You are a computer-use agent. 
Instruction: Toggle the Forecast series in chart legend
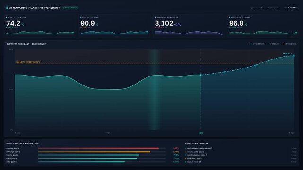pyautogui.click(x=273, y=44)
